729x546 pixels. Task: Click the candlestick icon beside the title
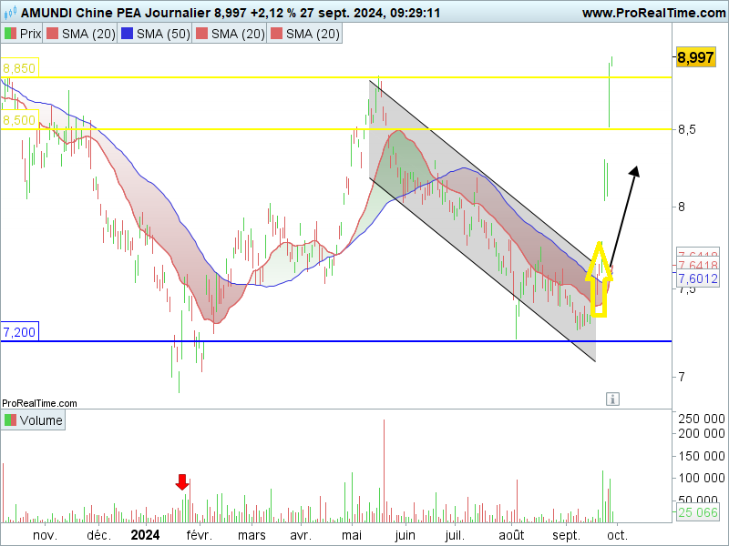[x=10, y=13]
